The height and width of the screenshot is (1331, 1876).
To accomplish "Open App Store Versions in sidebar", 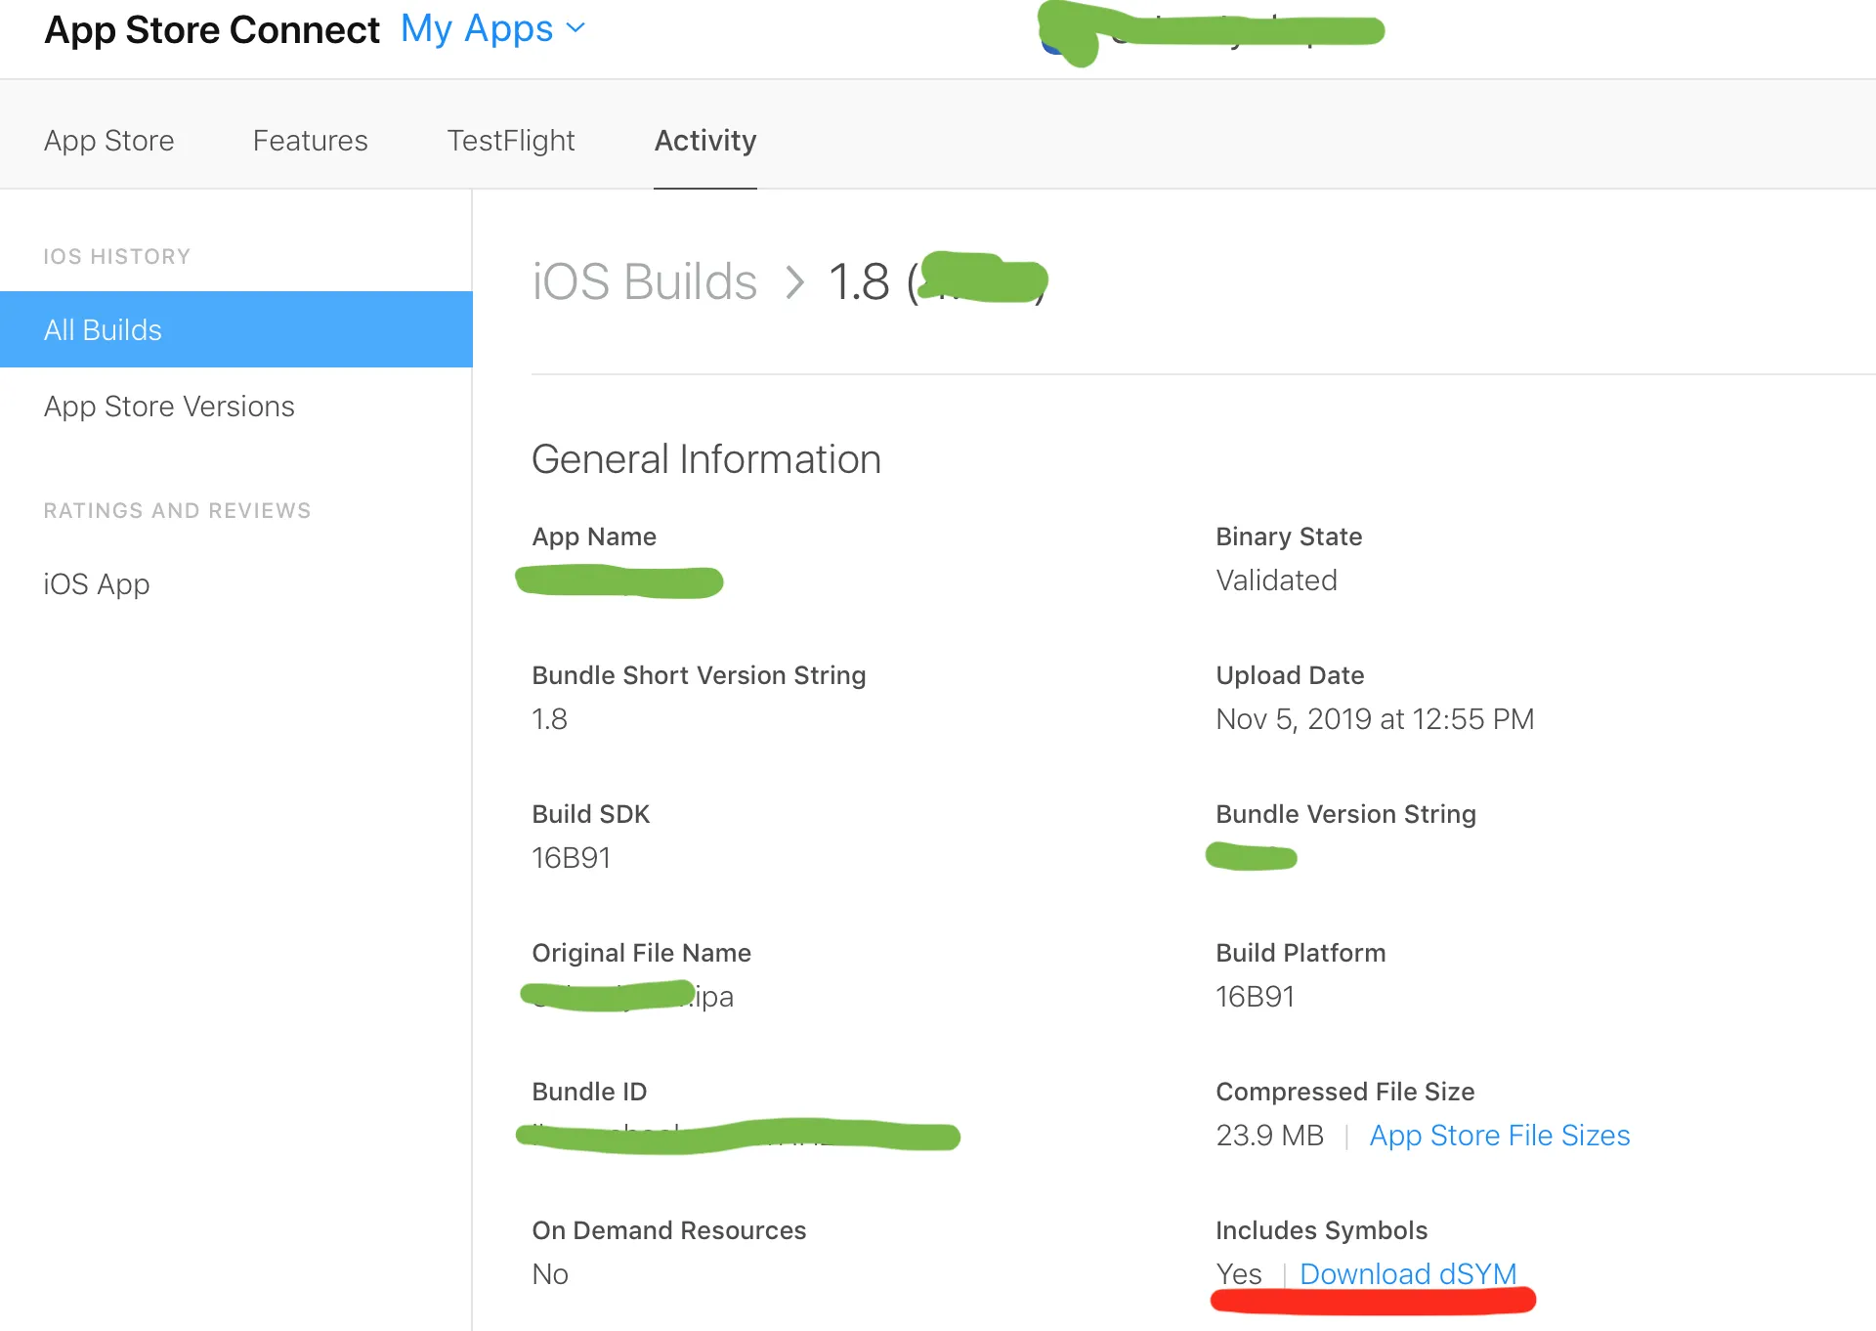I will pyautogui.click(x=169, y=406).
